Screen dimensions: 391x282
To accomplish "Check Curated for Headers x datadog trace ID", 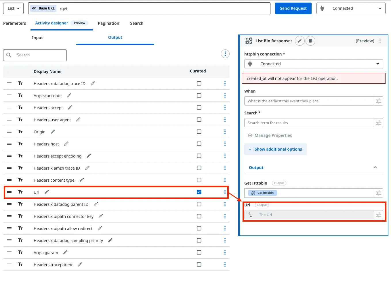I will tap(199, 83).
